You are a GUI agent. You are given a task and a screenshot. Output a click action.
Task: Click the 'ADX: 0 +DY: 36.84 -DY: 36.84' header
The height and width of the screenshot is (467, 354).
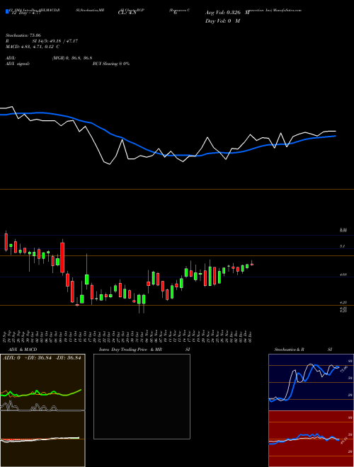[42, 358]
